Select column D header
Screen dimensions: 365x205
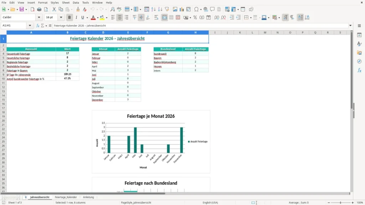(x=103, y=32)
